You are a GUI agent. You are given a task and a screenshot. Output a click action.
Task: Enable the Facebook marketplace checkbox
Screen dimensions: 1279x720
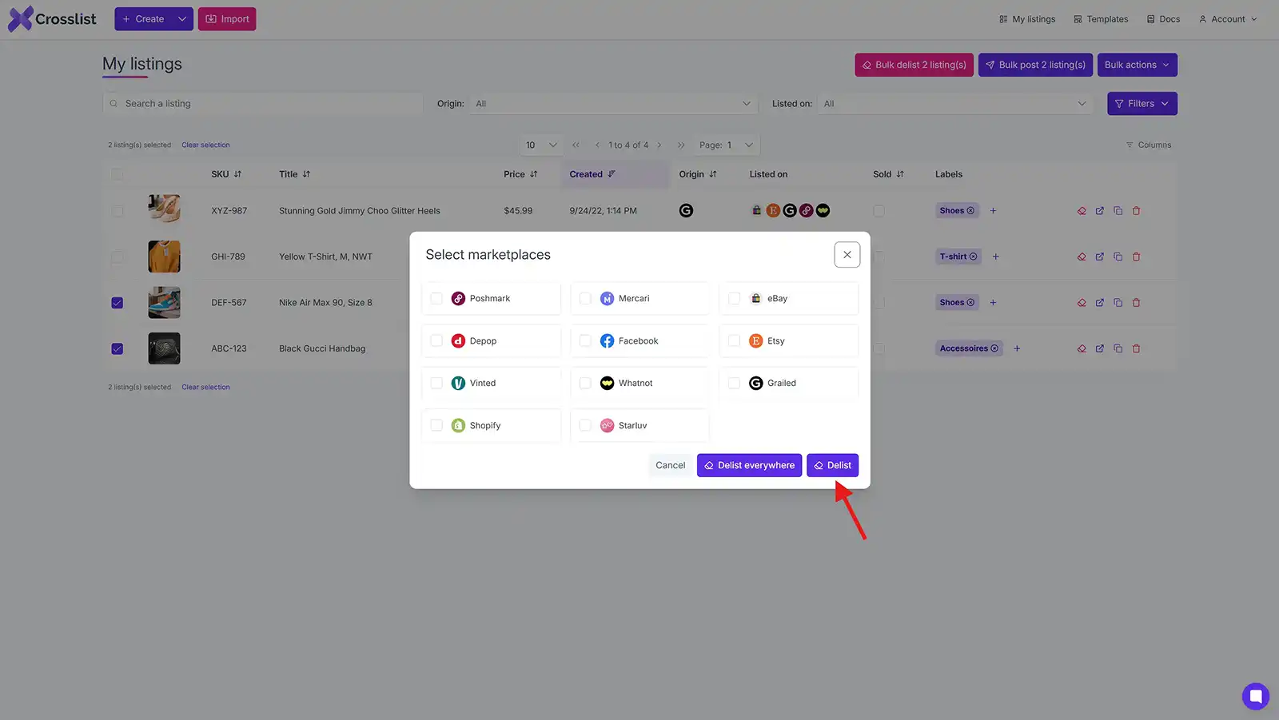pos(585,340)
